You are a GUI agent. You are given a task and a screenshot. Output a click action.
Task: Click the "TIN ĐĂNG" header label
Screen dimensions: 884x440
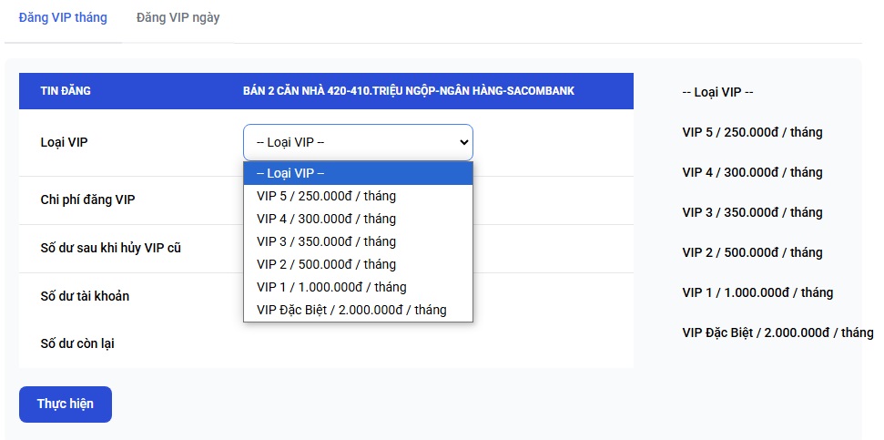66,91
